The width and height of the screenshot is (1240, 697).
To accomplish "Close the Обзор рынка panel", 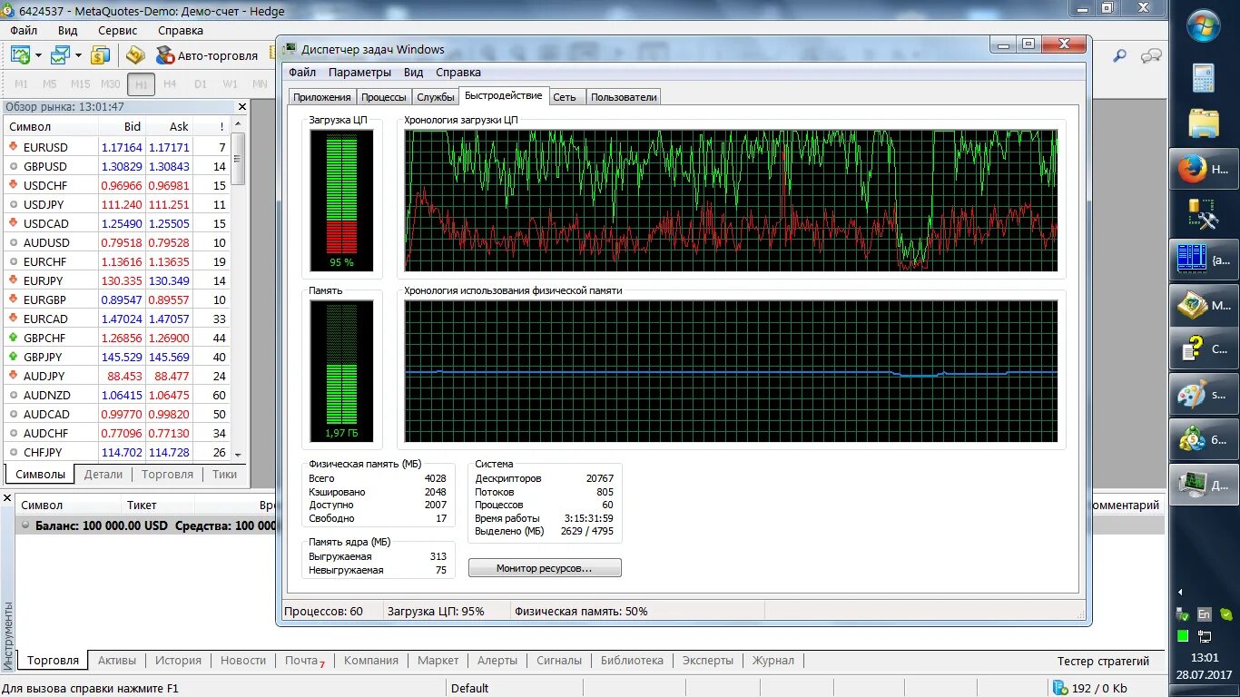I will [x=241, y=106].
